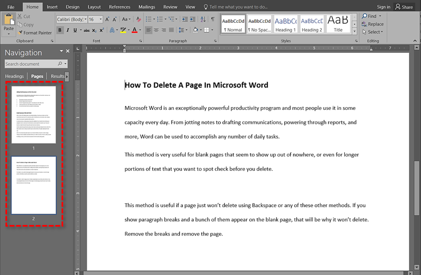Sort the selected text alphabetically
The image size is (421, 275).
coord(202,20)
